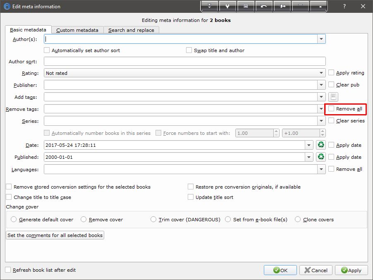Select Generate default cover option
373x280 pixels.
(x=14, y=219)
